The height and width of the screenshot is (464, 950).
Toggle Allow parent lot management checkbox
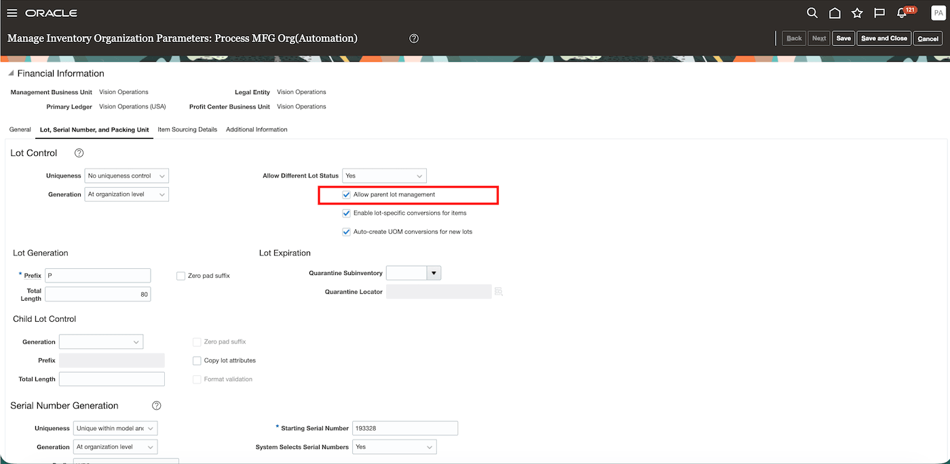tap(347, 194)
